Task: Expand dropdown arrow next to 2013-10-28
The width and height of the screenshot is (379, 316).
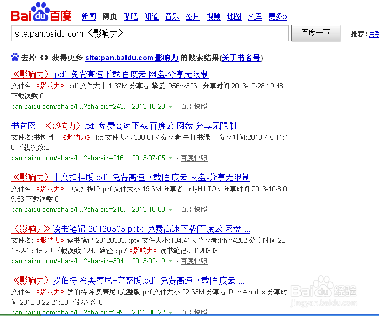Action: click(170, 107)
